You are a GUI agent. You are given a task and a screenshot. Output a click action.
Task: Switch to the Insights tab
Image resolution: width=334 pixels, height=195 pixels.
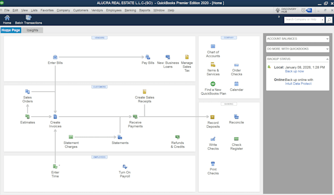click(x=32, y=30)
